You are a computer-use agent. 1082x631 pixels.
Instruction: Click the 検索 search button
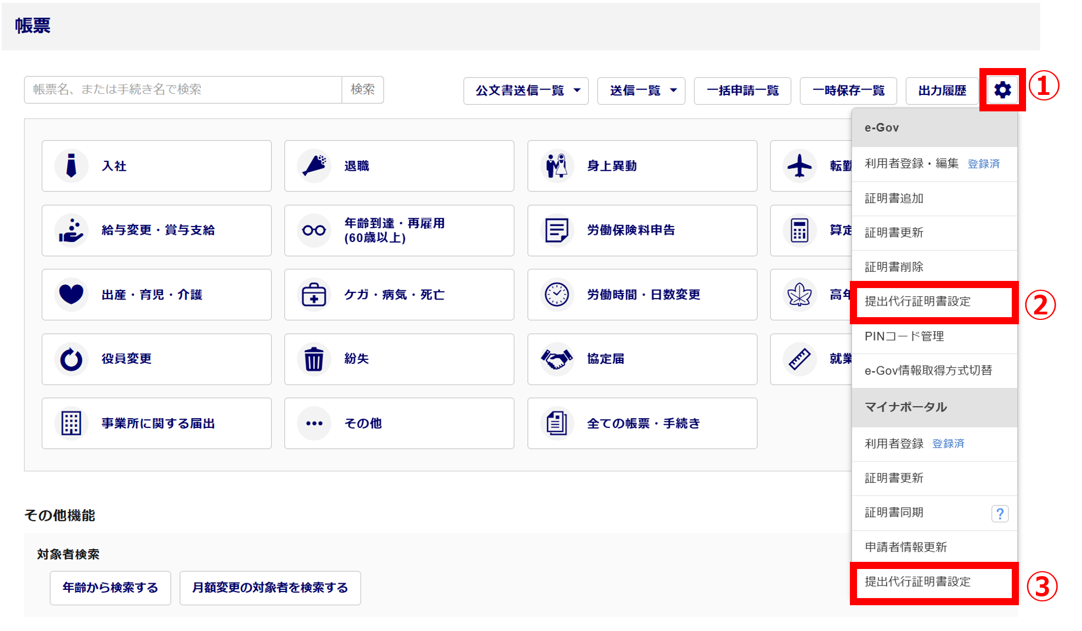(363, 89)
